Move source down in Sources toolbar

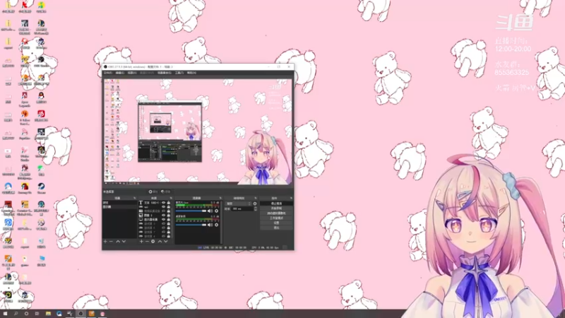[x=166, y=241]
